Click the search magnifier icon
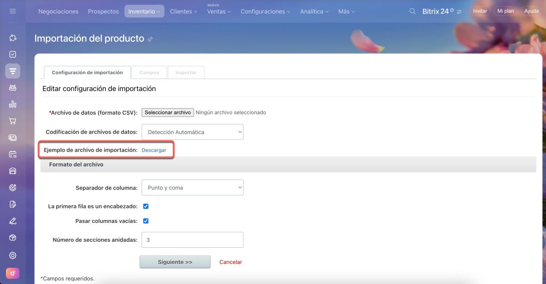The image size is (546, 284). click(x=412, y=12)
